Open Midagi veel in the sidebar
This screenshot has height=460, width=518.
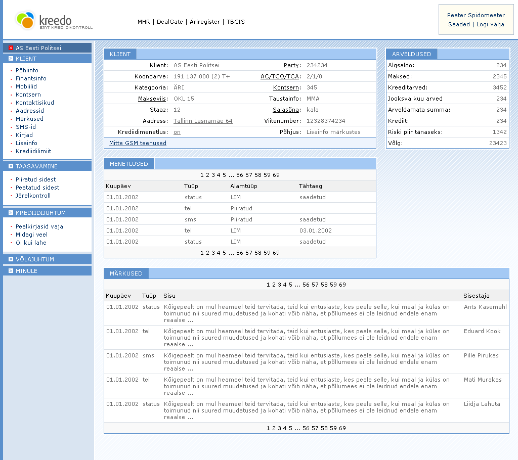(x=31, y=235)
